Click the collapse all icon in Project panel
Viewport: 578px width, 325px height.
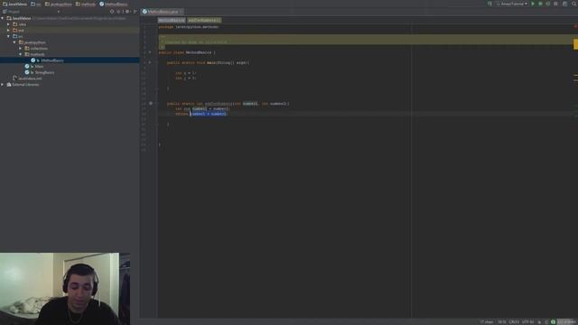(119, 12)
